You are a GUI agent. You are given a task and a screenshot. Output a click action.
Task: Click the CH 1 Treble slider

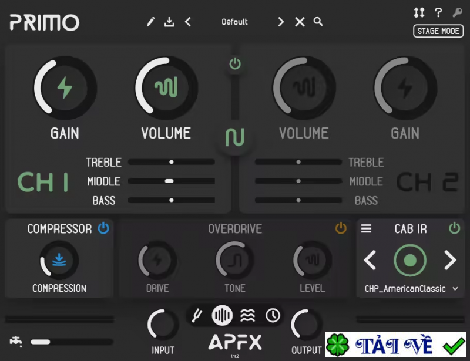172,162
